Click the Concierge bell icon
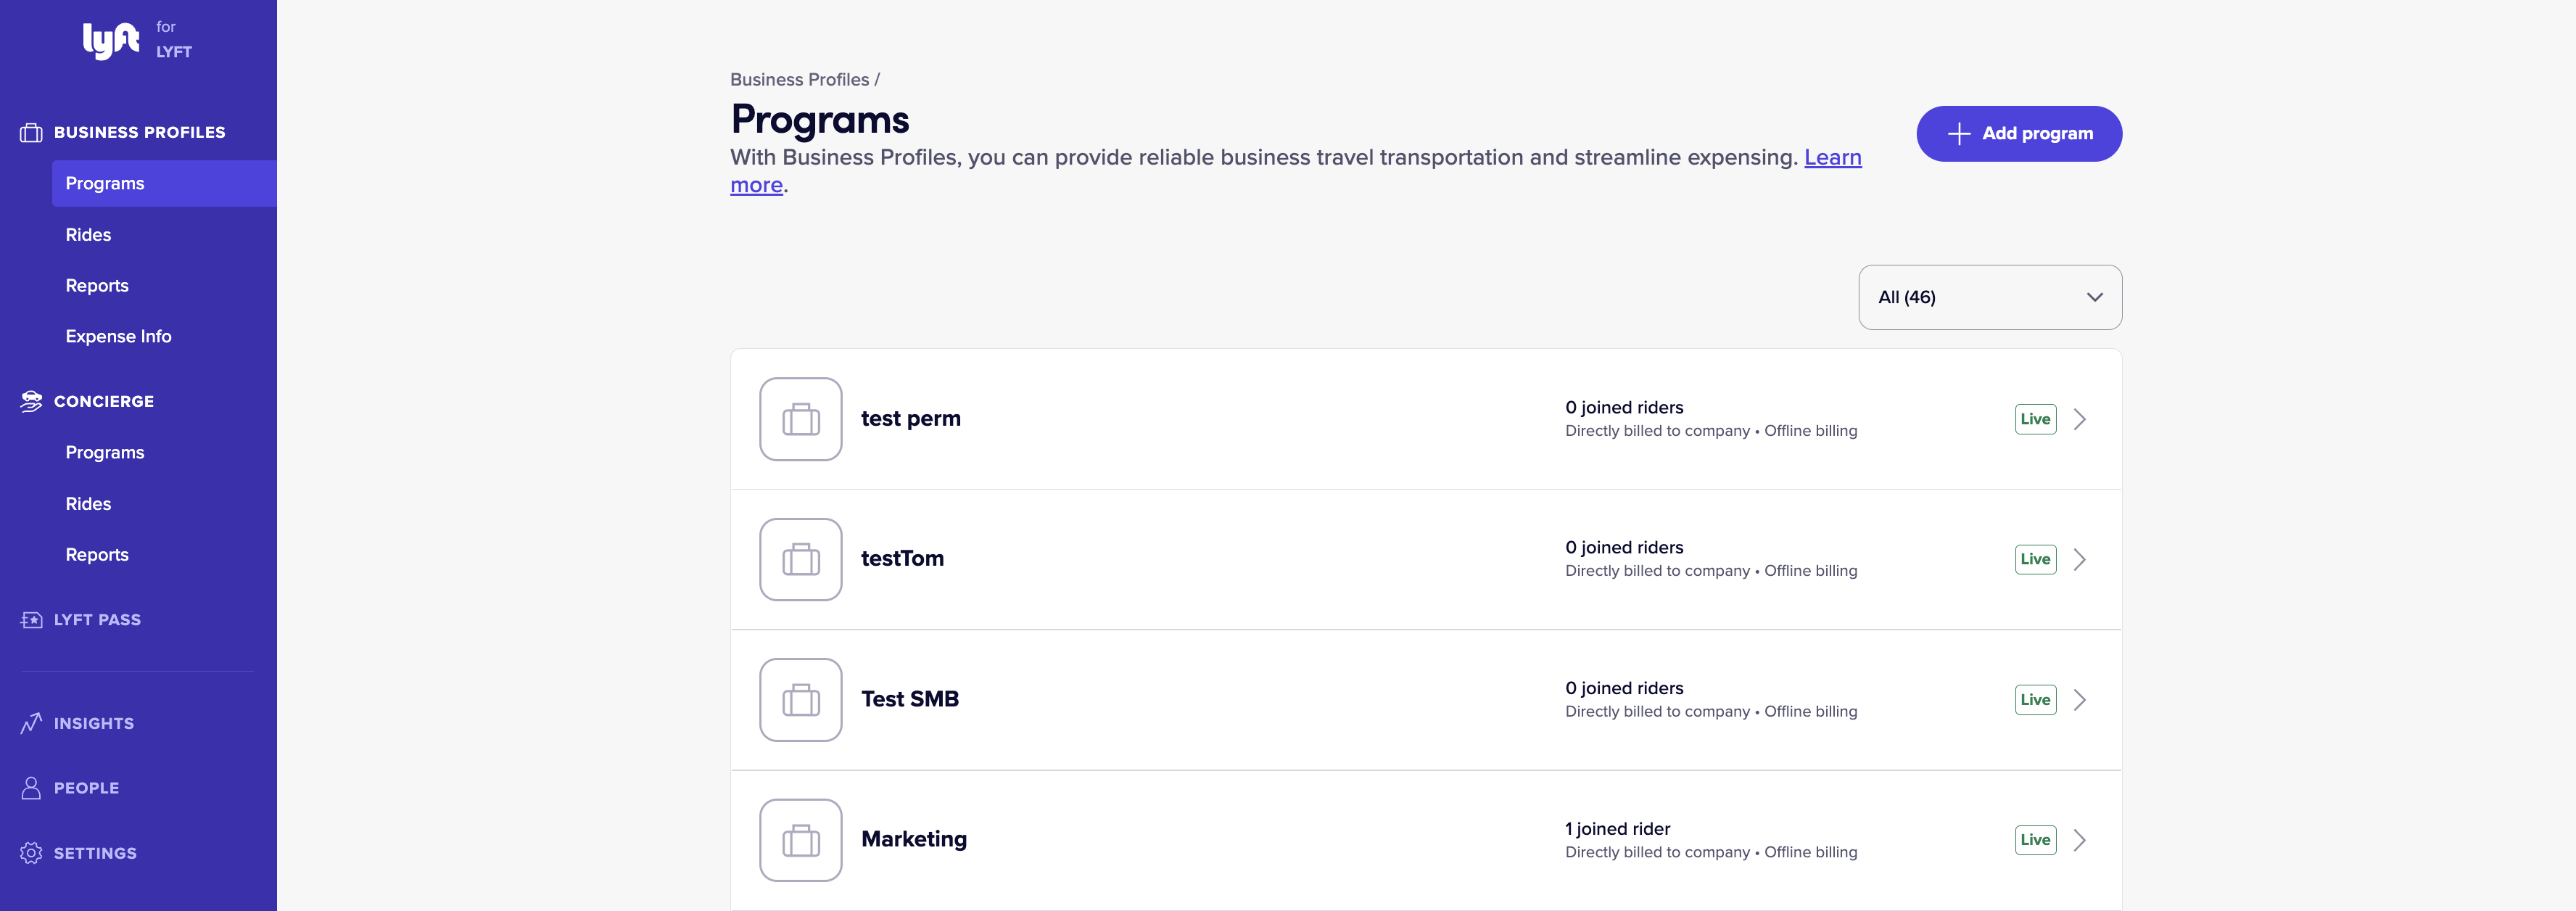The height and width of the screenshot is (911, 2576). (31, 401)
